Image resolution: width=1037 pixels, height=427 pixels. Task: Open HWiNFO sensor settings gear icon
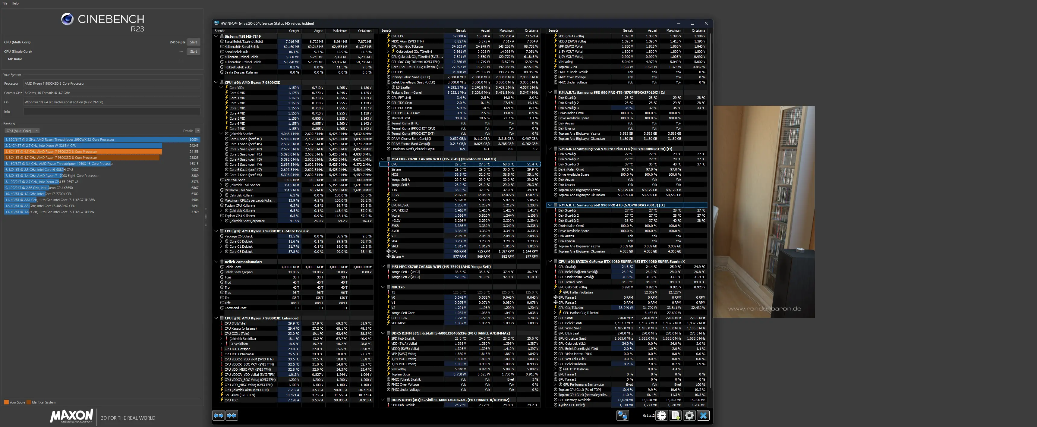(689, 415)
